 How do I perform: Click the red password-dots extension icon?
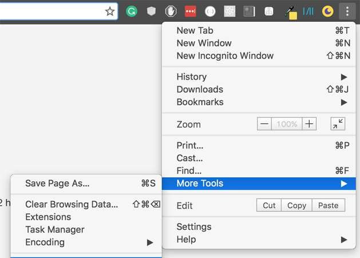[x=191, y=11]
